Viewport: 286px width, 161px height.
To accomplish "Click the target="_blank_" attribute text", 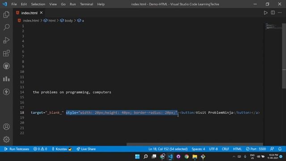I will (x=47, y=112).
